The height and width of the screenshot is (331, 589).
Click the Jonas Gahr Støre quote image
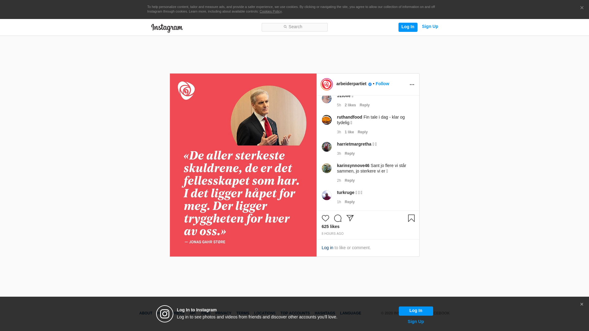click(x=243, y=165)
